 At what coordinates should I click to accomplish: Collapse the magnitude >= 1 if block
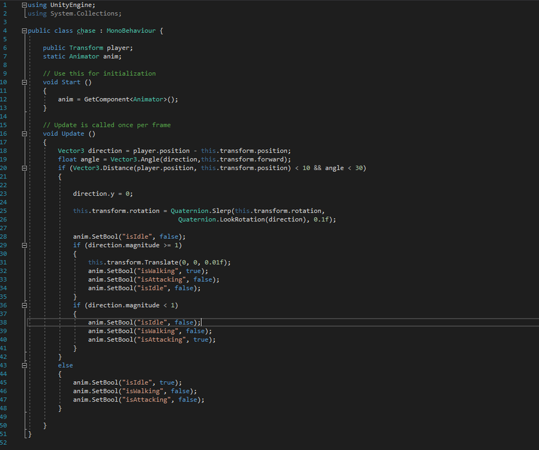point(24,245)
